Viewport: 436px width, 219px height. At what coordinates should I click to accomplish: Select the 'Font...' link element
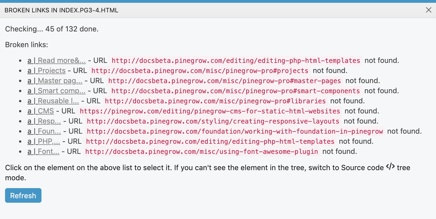(43, 151)
